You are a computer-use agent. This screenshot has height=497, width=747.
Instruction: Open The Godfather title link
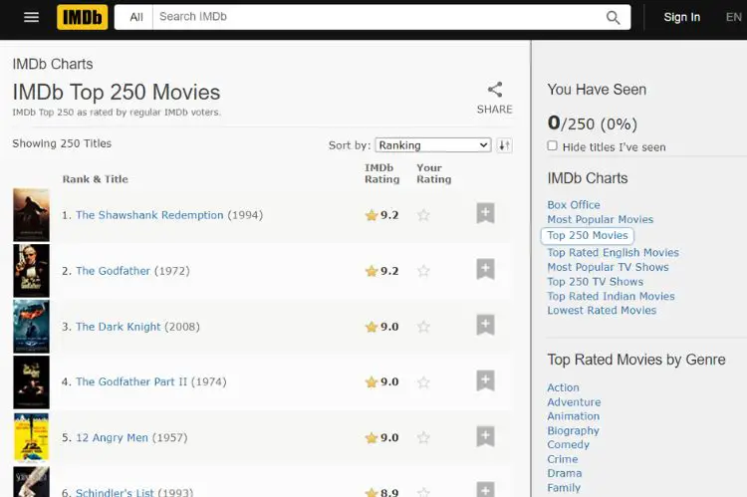click(x=113, y=271)
